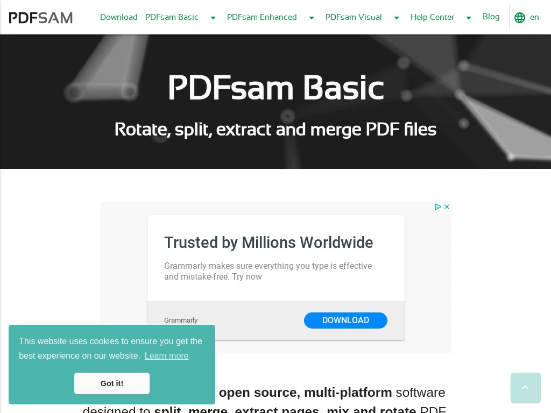The height and width of the screenshot is (413, 551).
Task: Click the PDFsam logo in the header
Action: [x=41, y=18]
